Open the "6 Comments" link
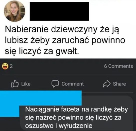The height and width of the screenshot is (131, 136). (119, 66)
